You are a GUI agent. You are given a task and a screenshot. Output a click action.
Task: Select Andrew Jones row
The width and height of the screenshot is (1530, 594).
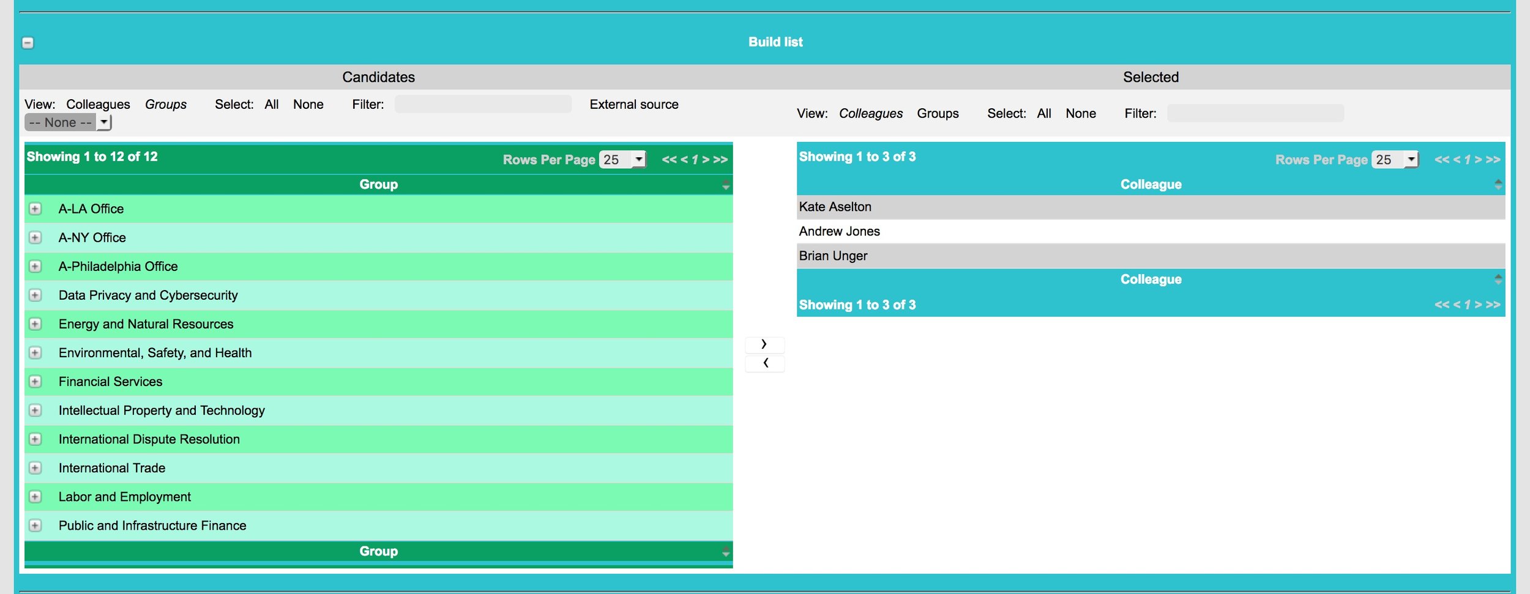coord(1151,232)
